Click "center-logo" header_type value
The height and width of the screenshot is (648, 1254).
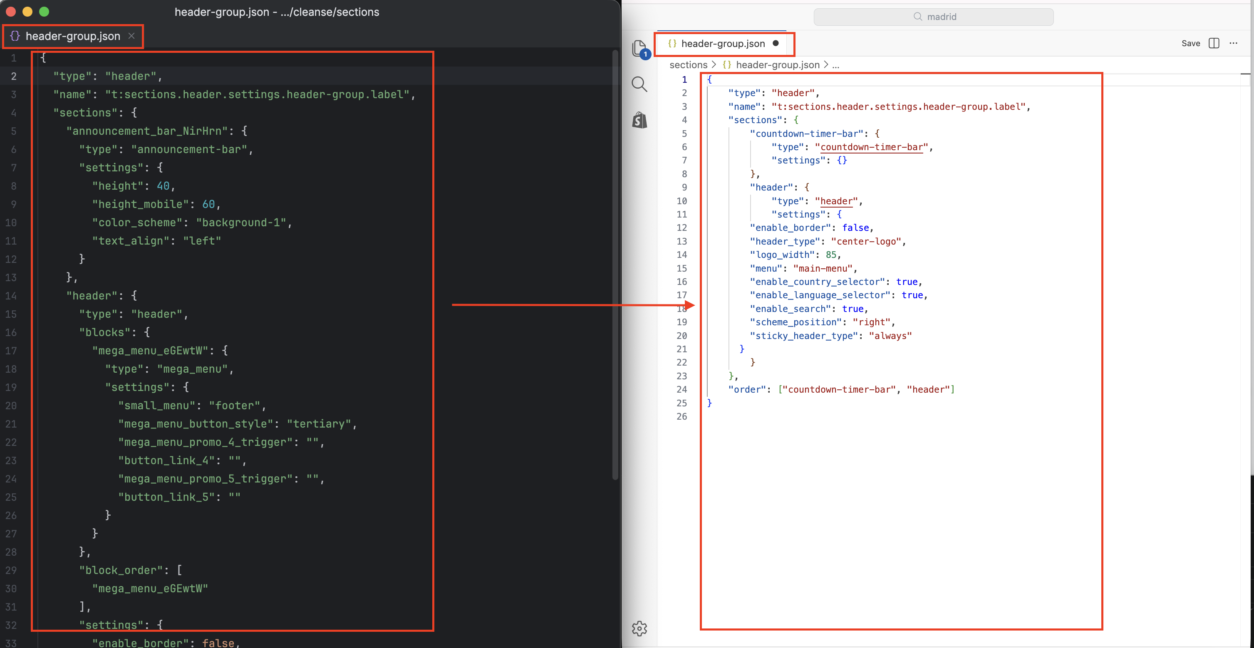[866, 241]
